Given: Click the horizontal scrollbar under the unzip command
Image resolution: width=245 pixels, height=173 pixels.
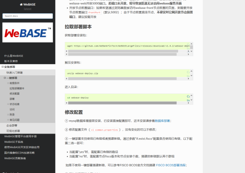Looking at the screenshot, I should [x=122, y=79].
